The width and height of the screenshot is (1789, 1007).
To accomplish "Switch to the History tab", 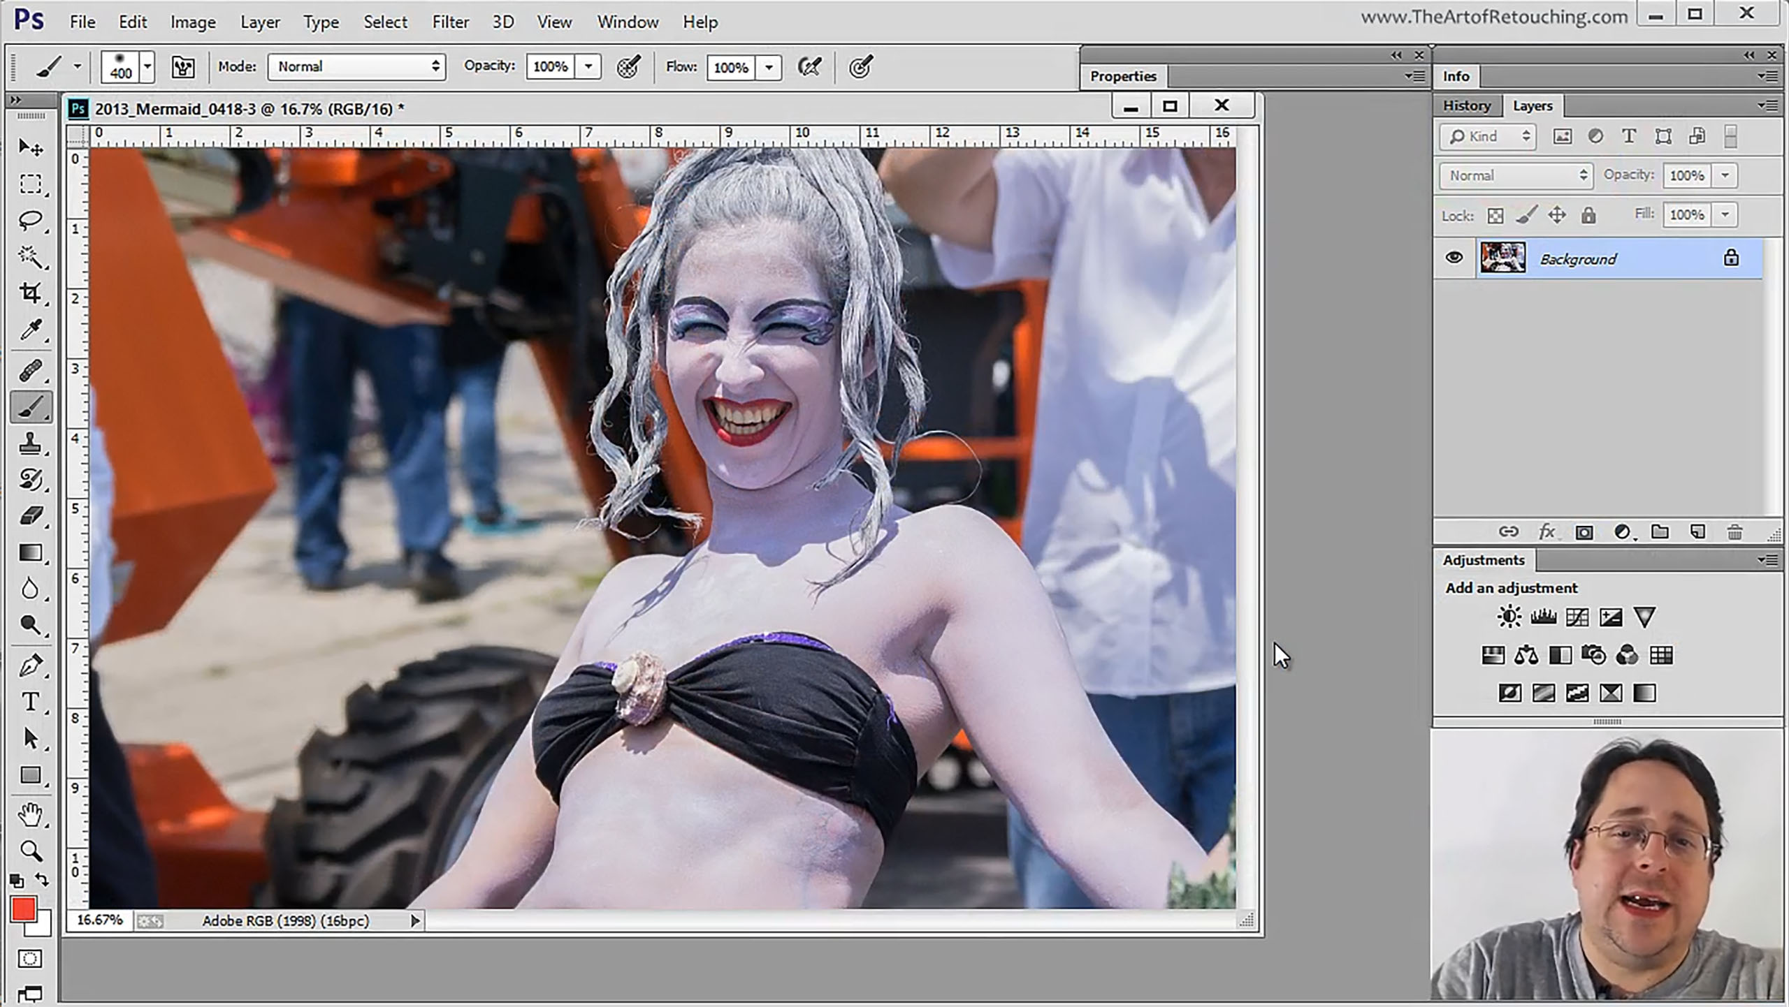I will coord(1467,105).
